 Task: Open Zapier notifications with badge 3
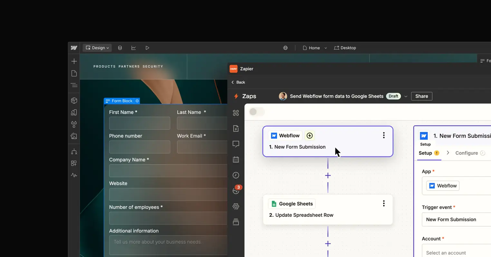236,191
